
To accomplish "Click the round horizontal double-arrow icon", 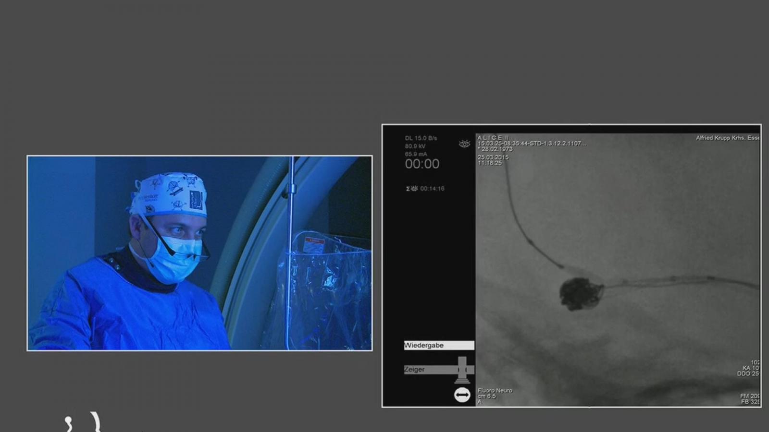I will tap(462, 395).
